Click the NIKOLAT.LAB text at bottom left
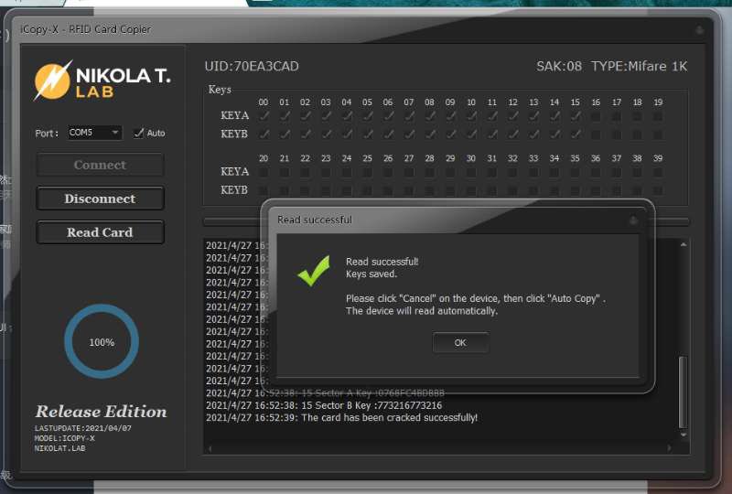The width and height of the screenshot is (732, 494). click(x=59, y=448)
